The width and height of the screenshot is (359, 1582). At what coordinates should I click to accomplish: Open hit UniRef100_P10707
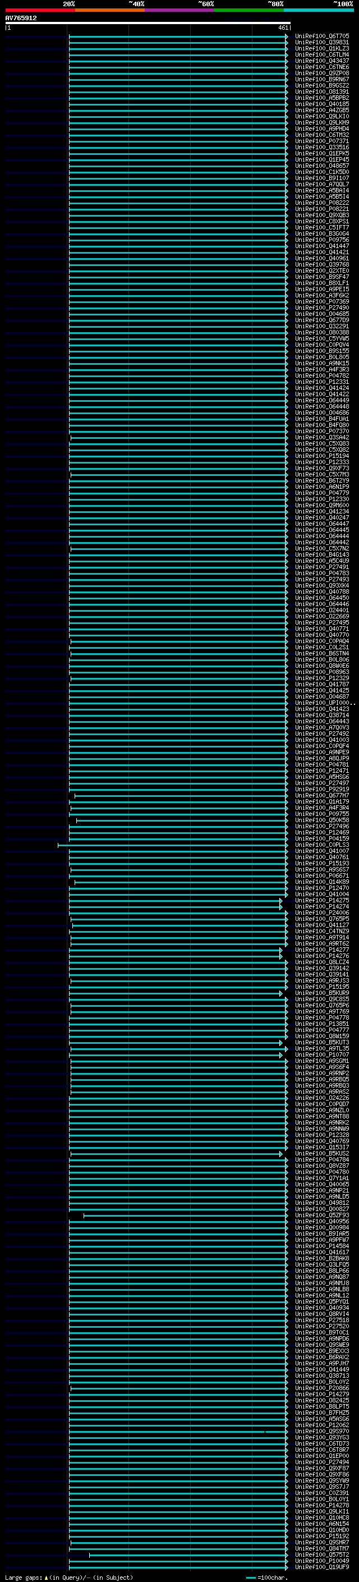[x=321, y=1055]
